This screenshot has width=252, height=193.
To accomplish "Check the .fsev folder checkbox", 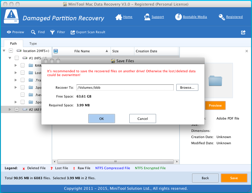I will tap(23, 95).
